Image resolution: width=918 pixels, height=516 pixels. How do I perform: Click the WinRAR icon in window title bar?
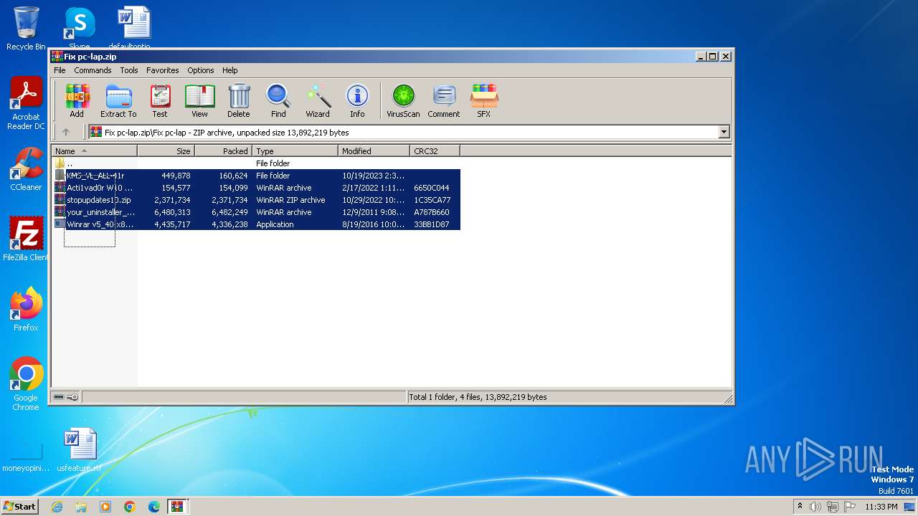pos(57,57)
